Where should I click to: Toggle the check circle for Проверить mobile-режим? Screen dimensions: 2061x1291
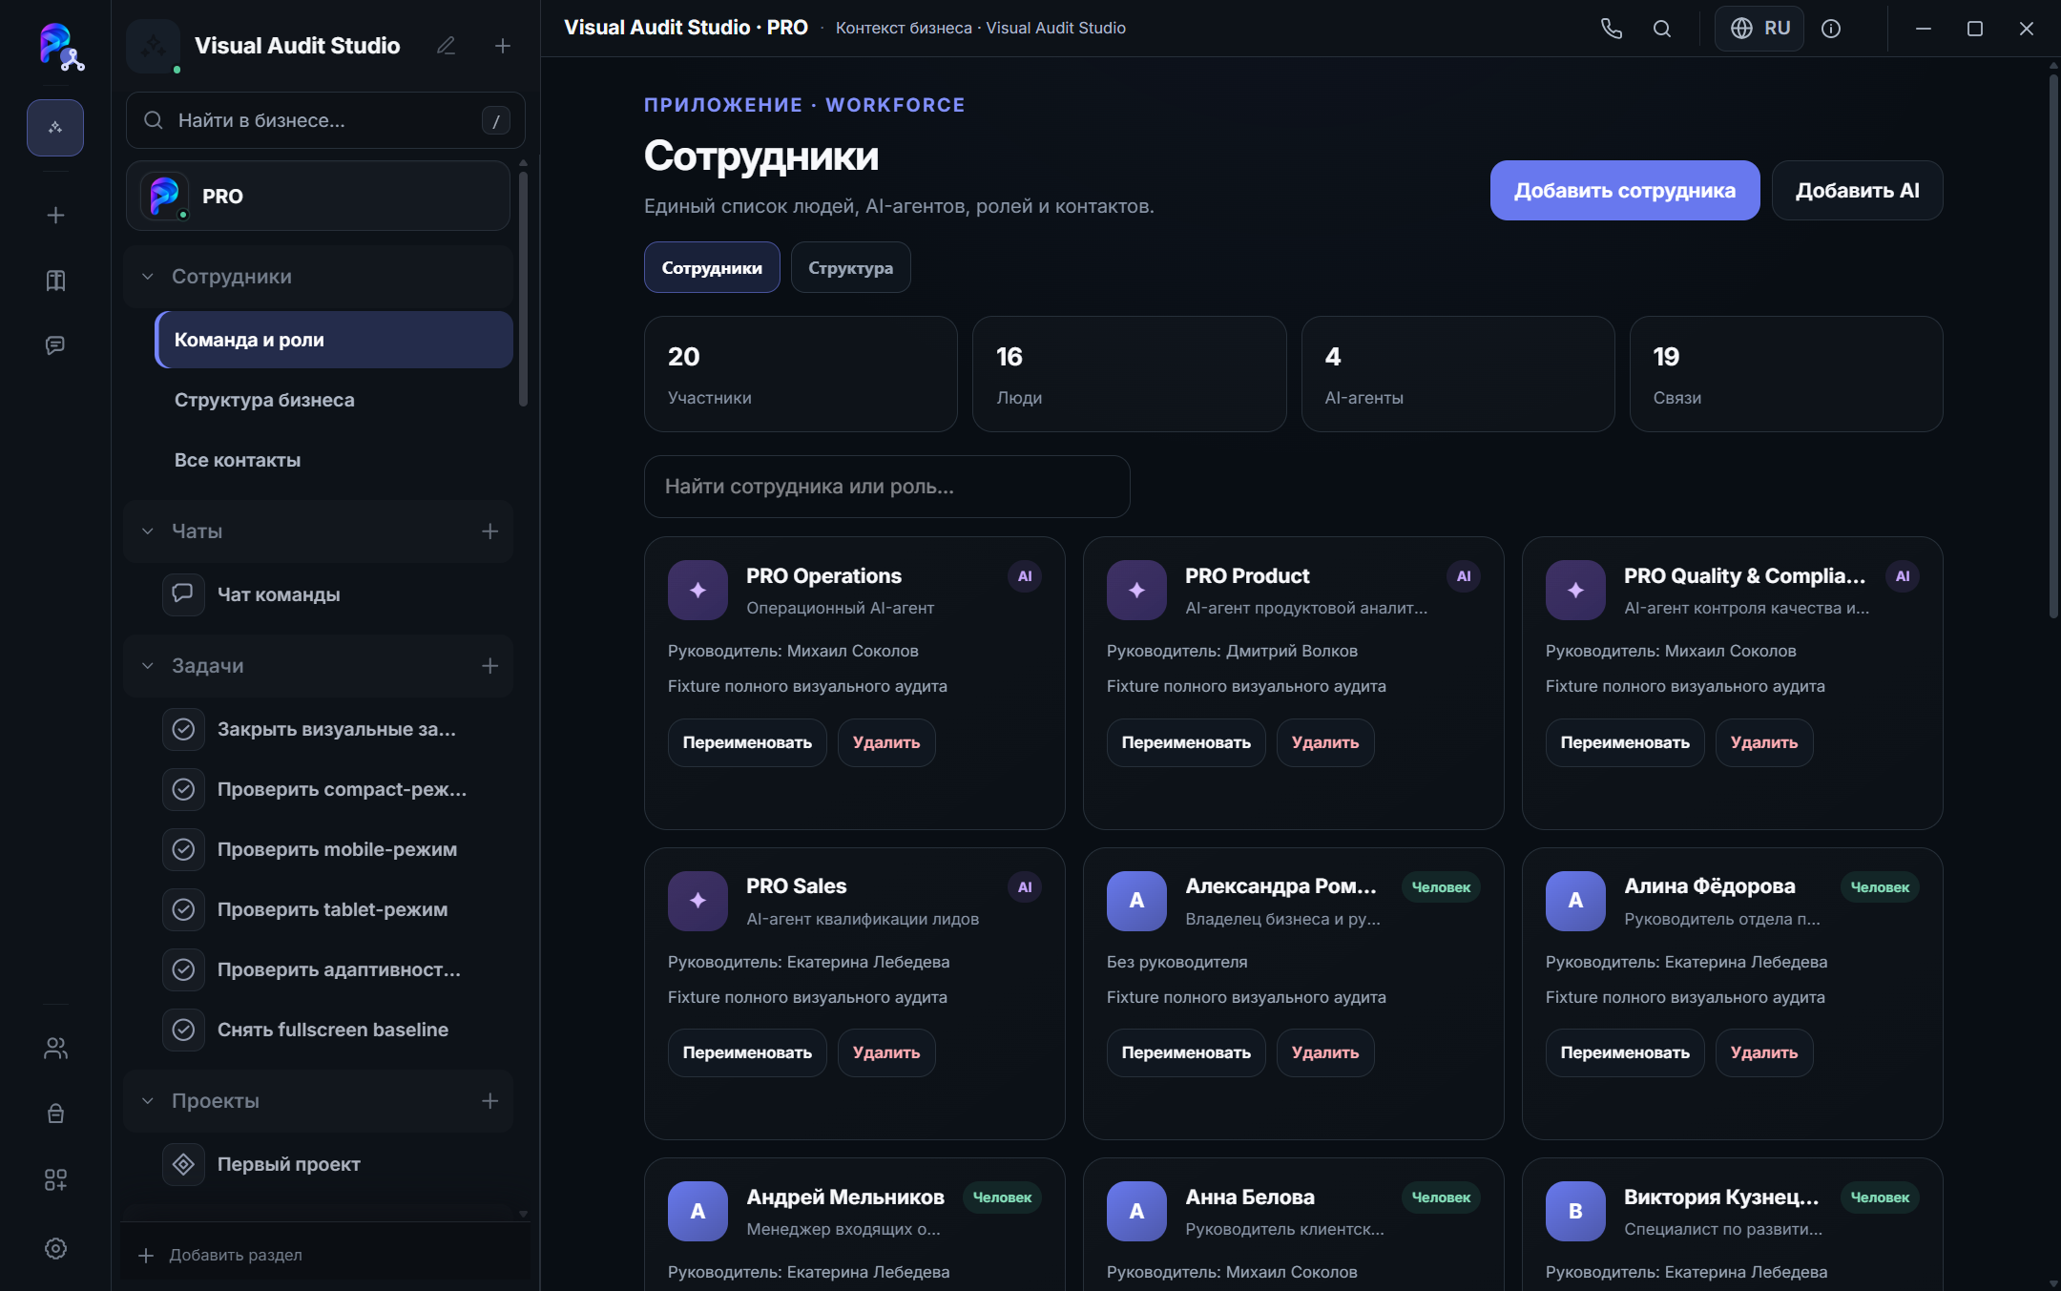point(183,849)
